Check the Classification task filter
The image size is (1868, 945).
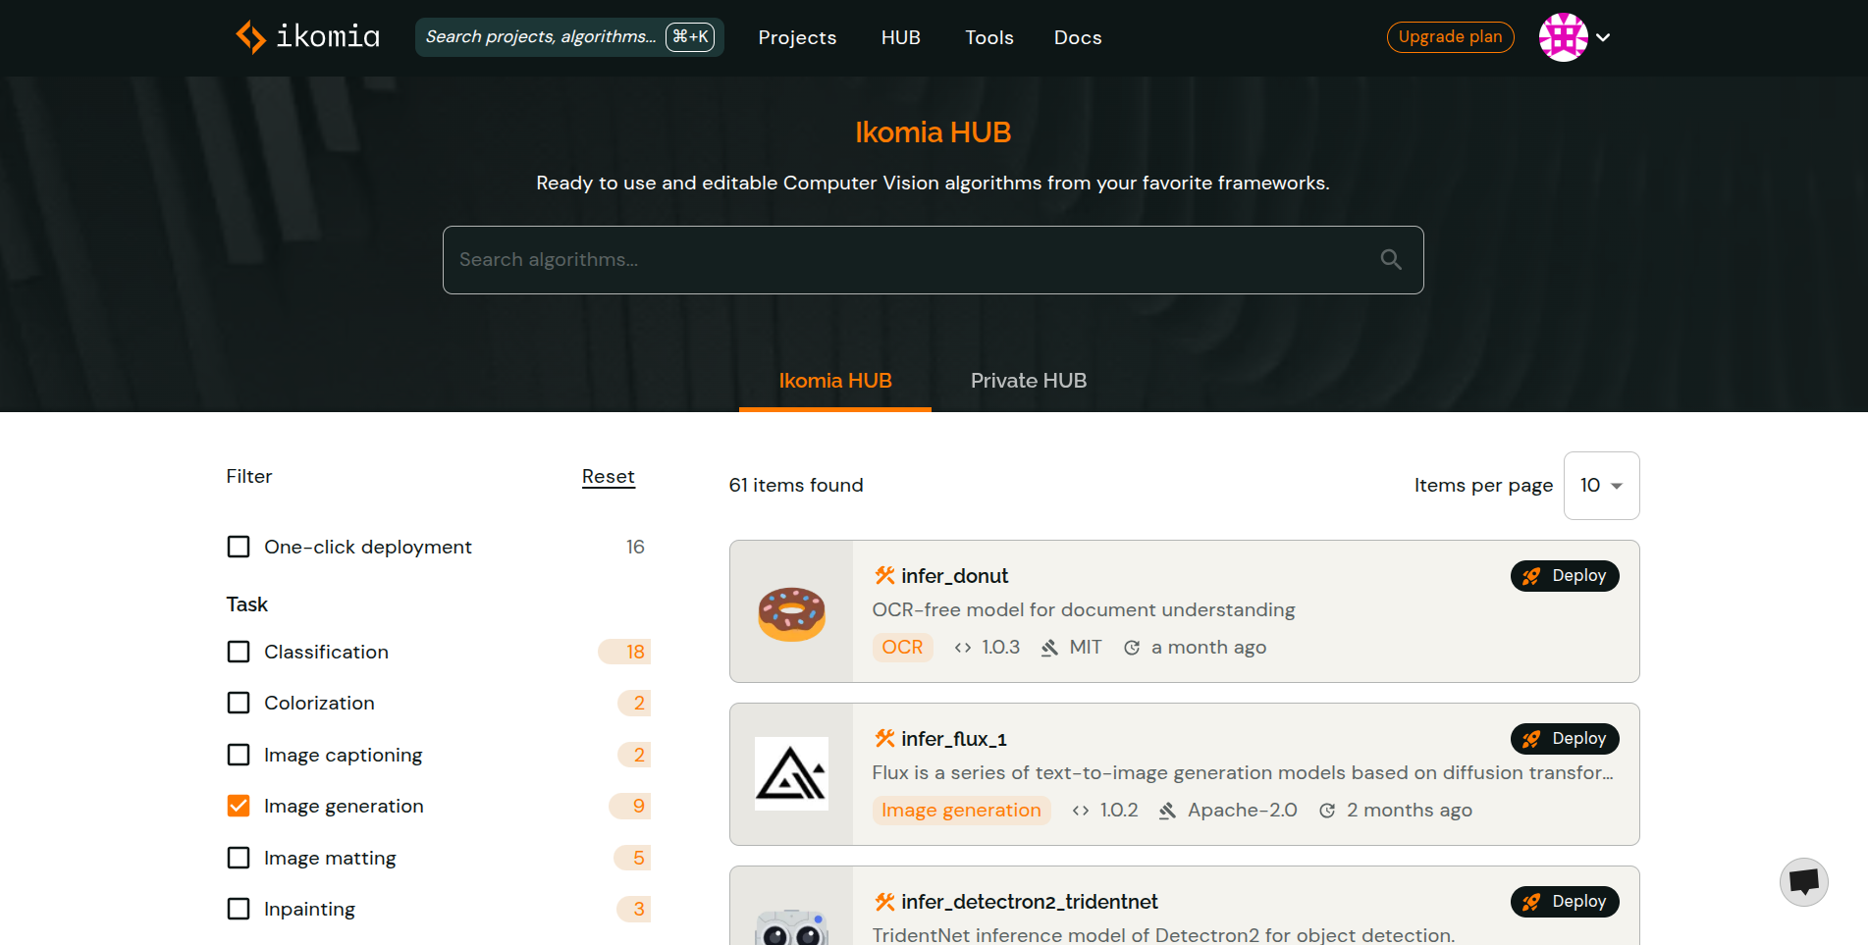tap(239, 652)
